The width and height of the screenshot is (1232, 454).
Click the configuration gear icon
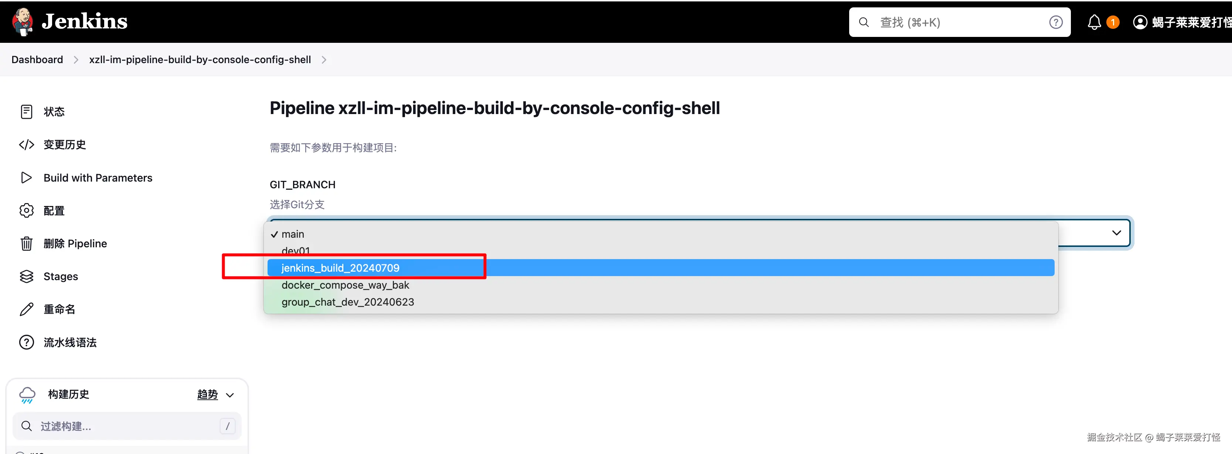click(26, 211)
